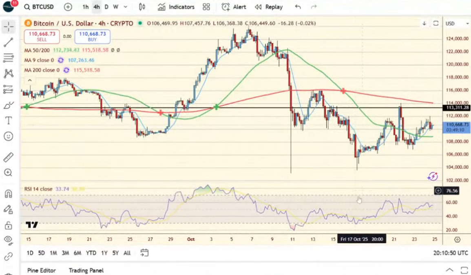471x275 pixels.
Task: Select the ruler measure tool
Action: [9, 157]
